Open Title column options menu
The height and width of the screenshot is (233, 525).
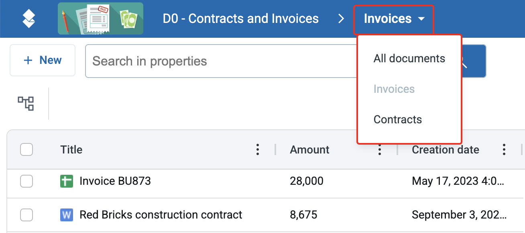pyautogui.click(x=258, y=150)
